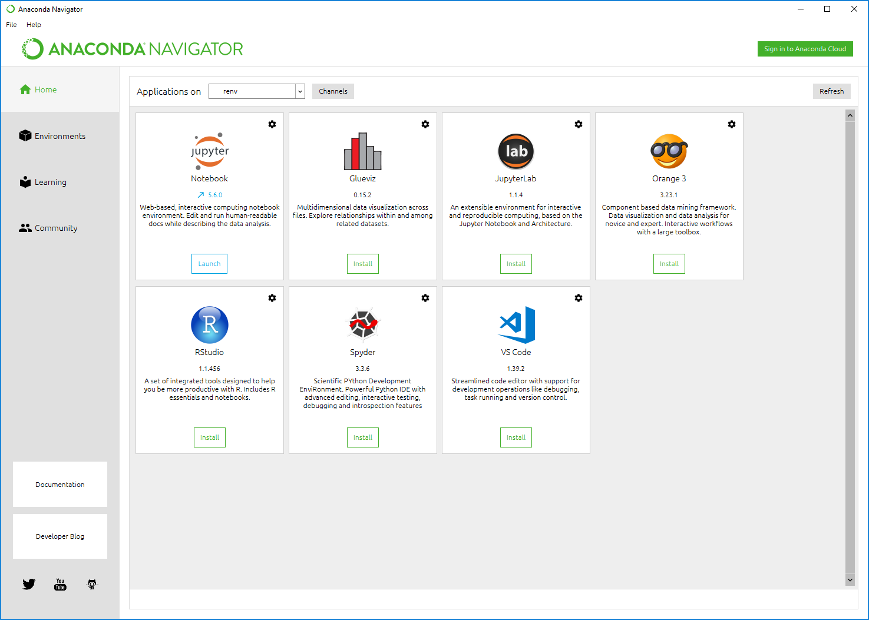Image resolution: width=869 pixels, height=620 pixels.
Task: Install VS Code
Action: point(516,437)
